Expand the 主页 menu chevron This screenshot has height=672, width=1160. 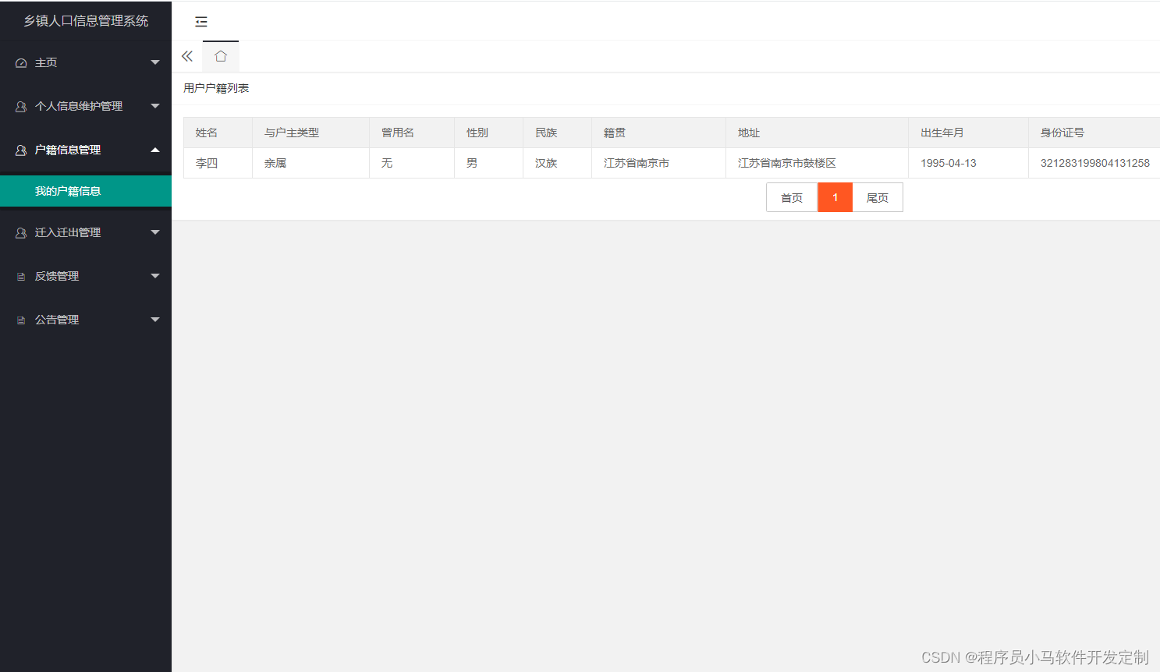click(x=154, y=62)
